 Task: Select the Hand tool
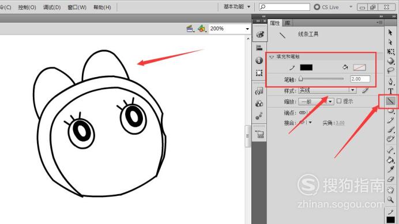pos(390,189)
